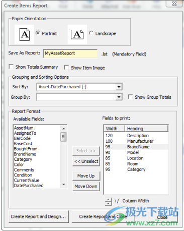Click the Width column header
This screenshot has width=184, height=231.
[x=115, y=129]
